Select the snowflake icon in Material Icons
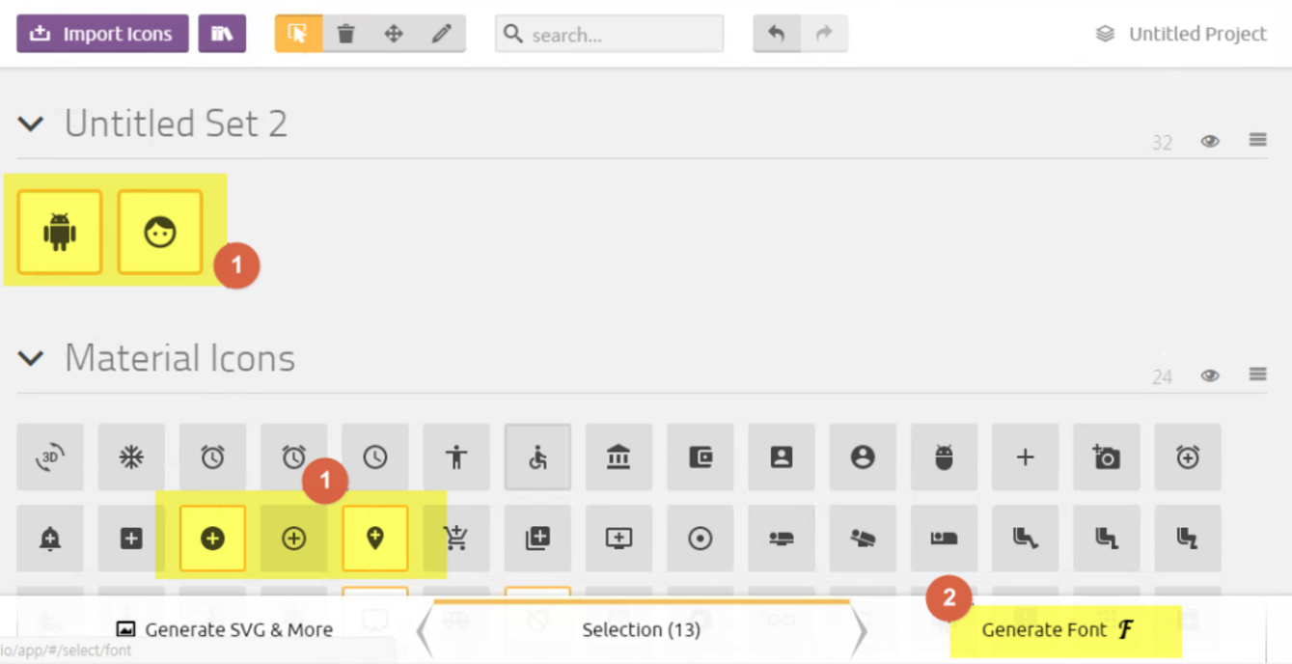 pos(131,456)
